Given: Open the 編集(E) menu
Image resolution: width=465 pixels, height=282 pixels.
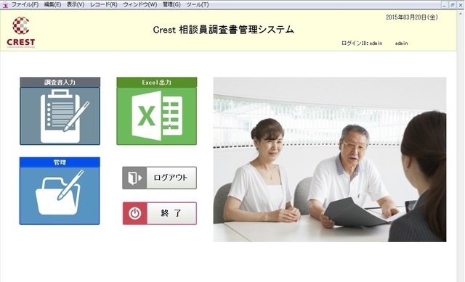Looking at the screenshot, I should click(52, 5).
